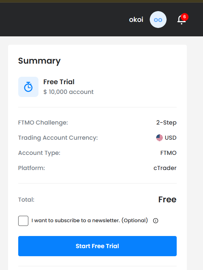This screenshot has height=270, width=203.
Task: Tick the newsletter subscription checkbox
Action: (23, 221)
